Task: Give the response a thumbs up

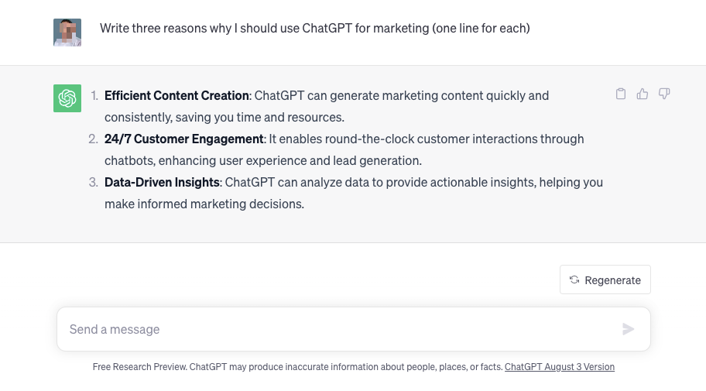Action: click(643, 94)
